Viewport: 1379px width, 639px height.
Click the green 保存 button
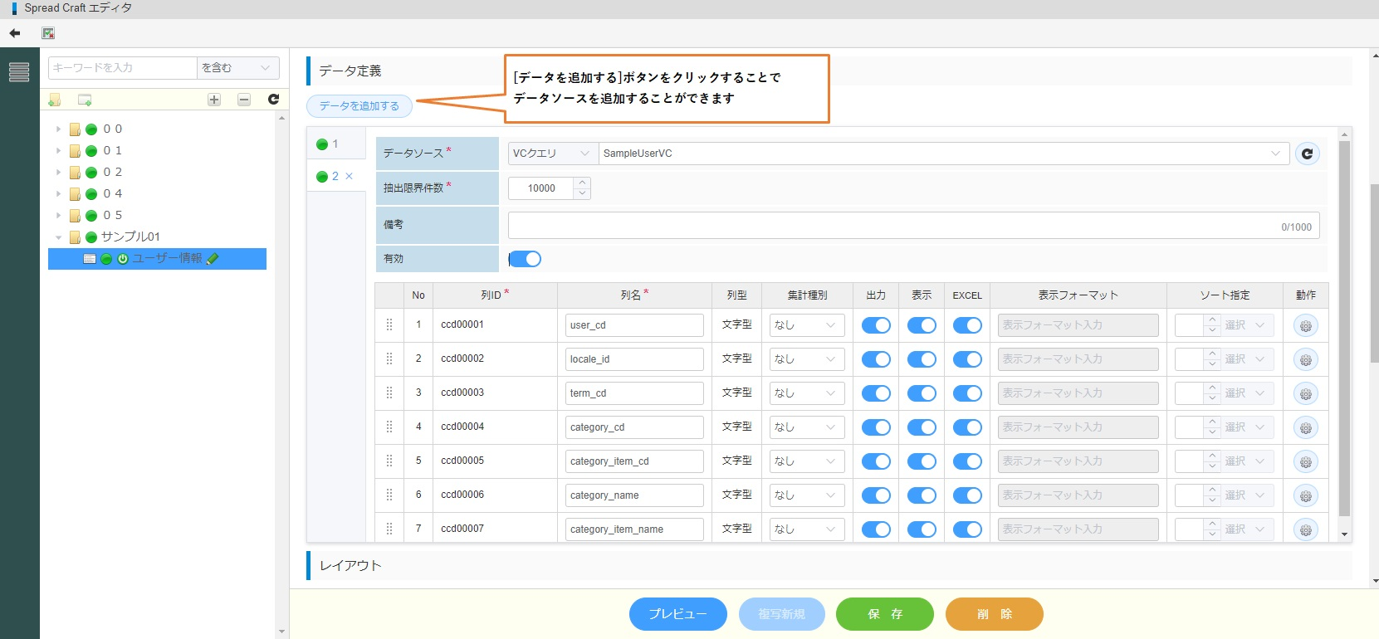pos(884,614)
